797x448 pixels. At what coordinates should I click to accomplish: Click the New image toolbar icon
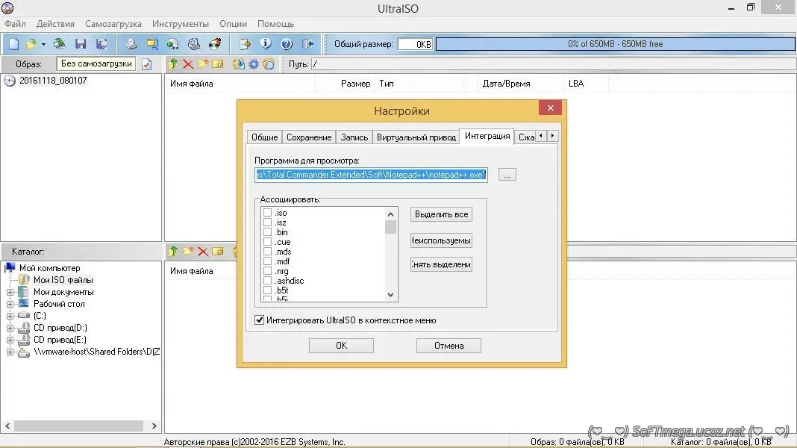point(13,44)
